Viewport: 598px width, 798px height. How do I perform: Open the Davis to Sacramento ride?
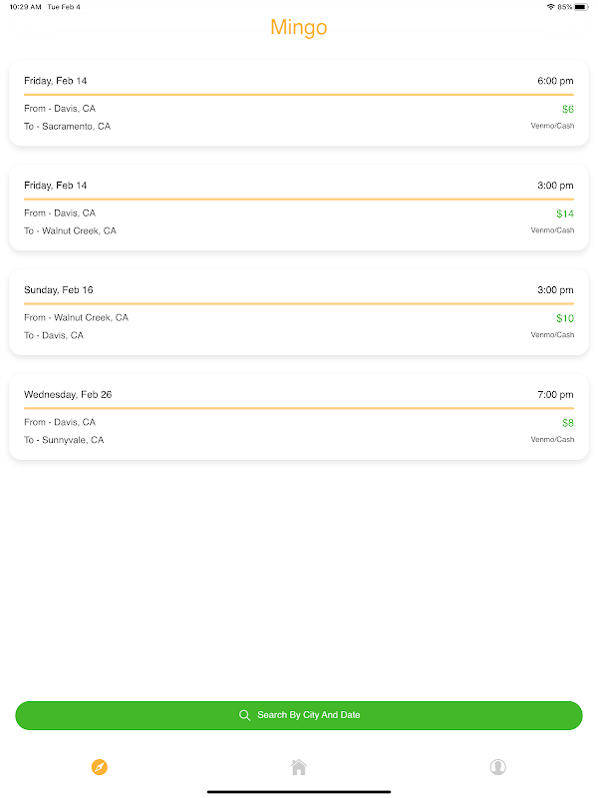(x=299, y=104)
